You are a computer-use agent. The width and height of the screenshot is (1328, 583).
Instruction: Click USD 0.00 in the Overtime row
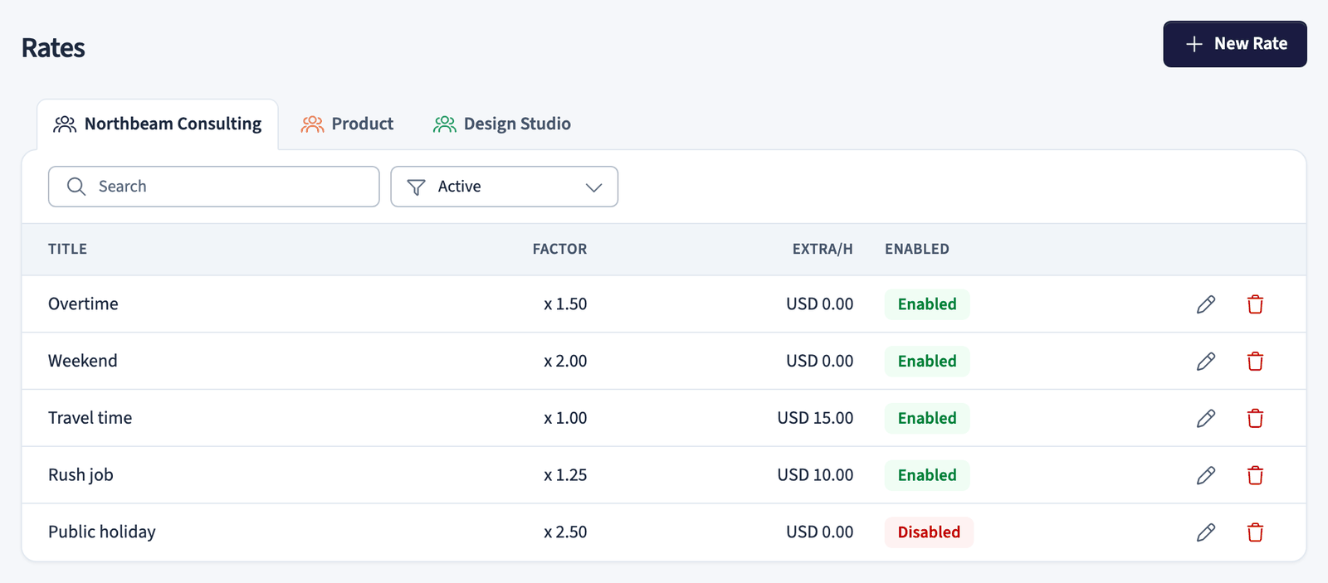(820, 304)
